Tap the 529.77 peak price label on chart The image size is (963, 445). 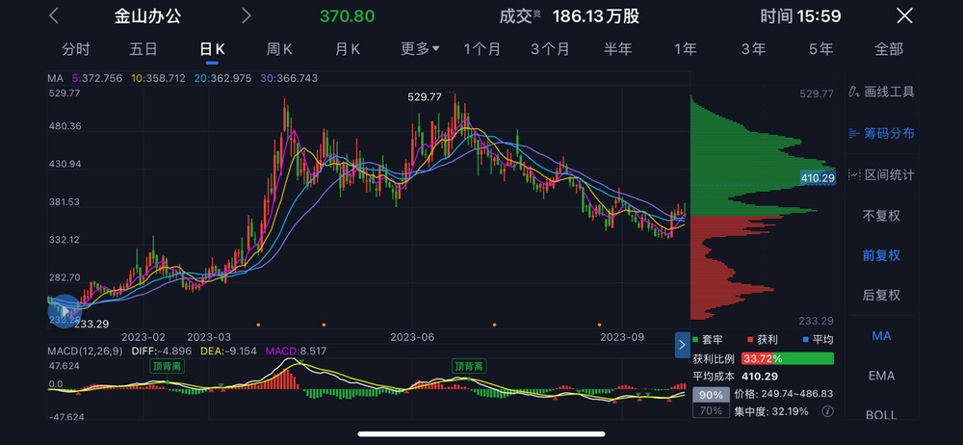pos(425,97)
